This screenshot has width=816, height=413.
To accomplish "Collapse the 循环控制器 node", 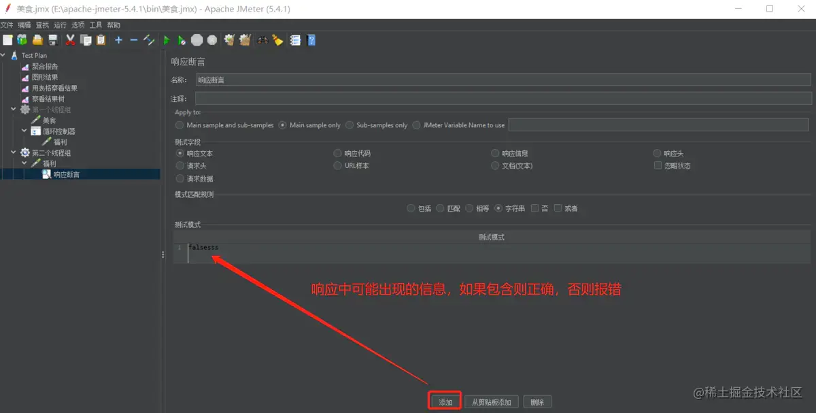I will tap(24, 131).
